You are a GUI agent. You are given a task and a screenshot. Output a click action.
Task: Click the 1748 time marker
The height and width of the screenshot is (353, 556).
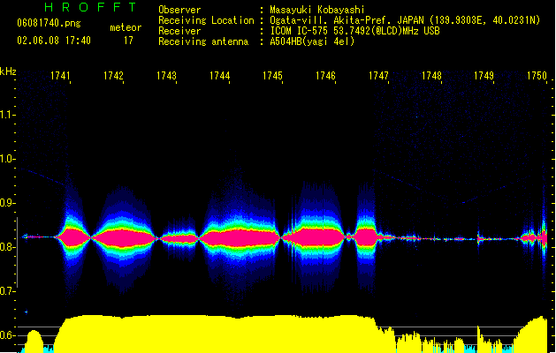pos(431,76)
